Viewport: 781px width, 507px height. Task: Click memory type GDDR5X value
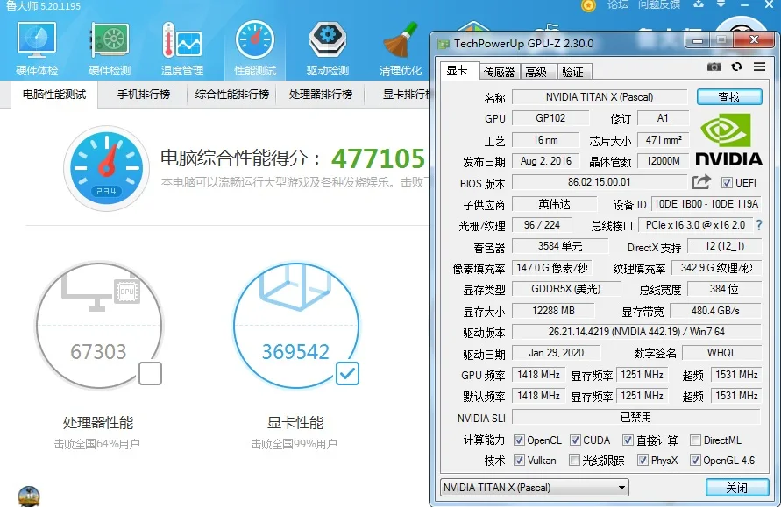click(x=566, y=289)
